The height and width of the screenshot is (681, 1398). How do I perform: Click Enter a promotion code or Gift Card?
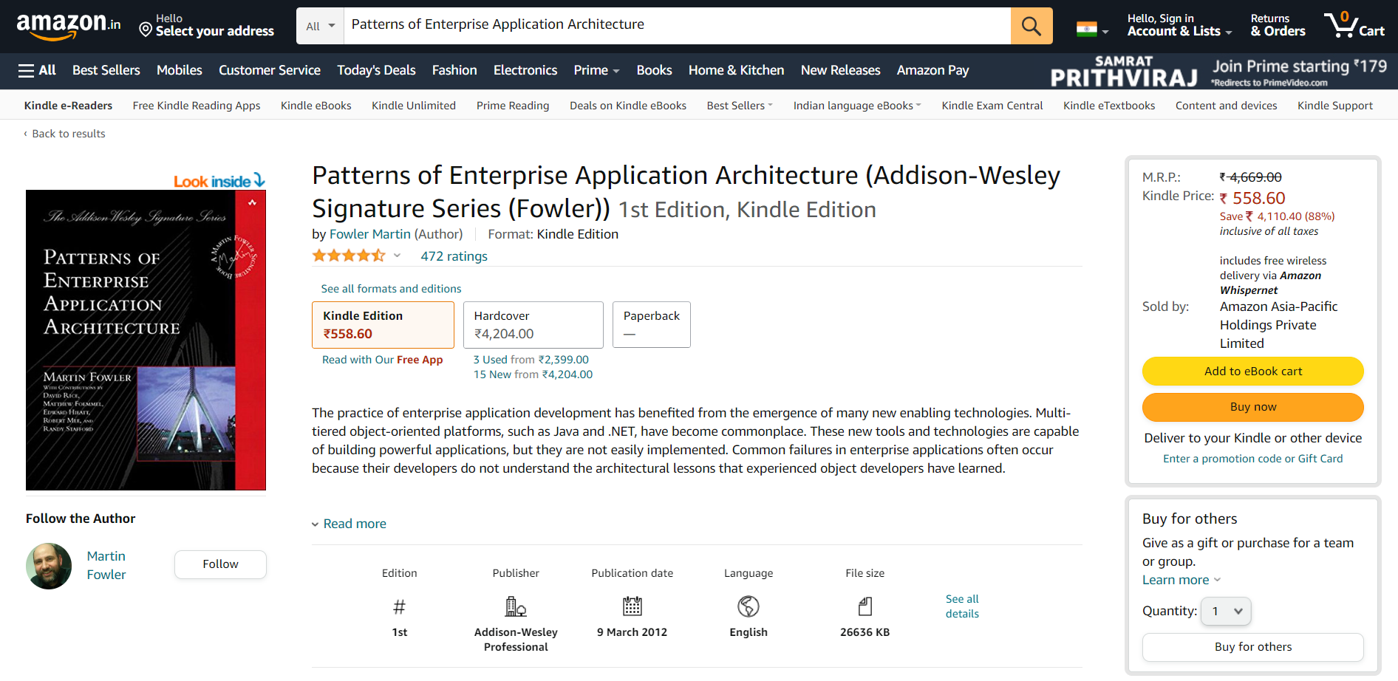coord(1253,459)
